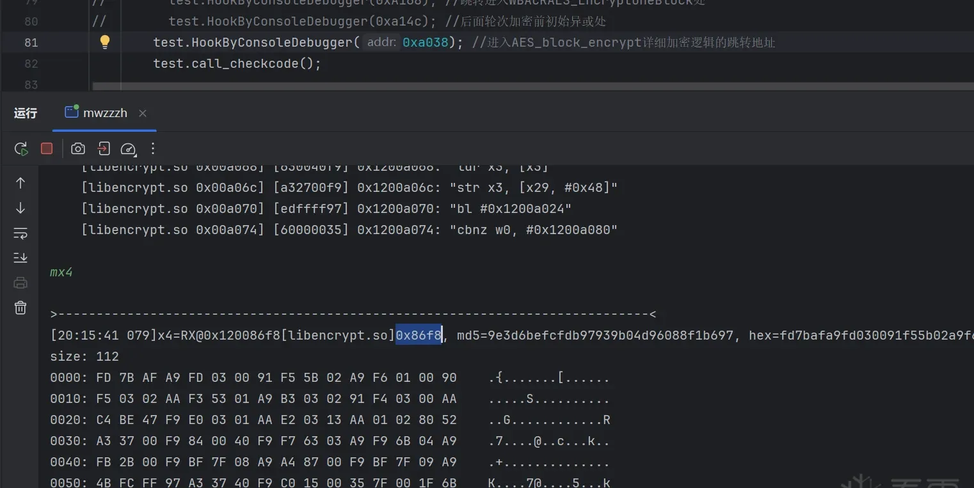Click line number 81 in the gutter

[x=31, y=43]
